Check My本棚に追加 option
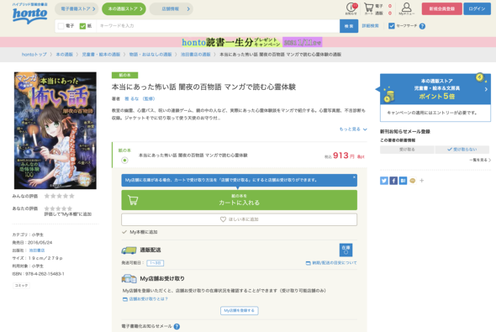This screenshot has width=496, height=332. [x=140, y=232]
